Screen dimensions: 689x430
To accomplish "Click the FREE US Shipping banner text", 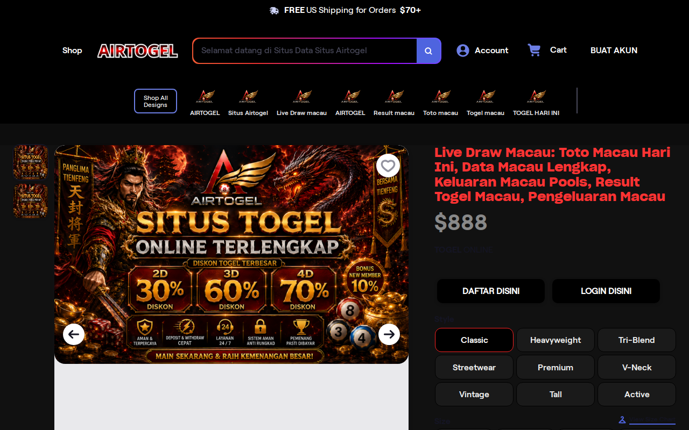I will (x=353, y=10).
